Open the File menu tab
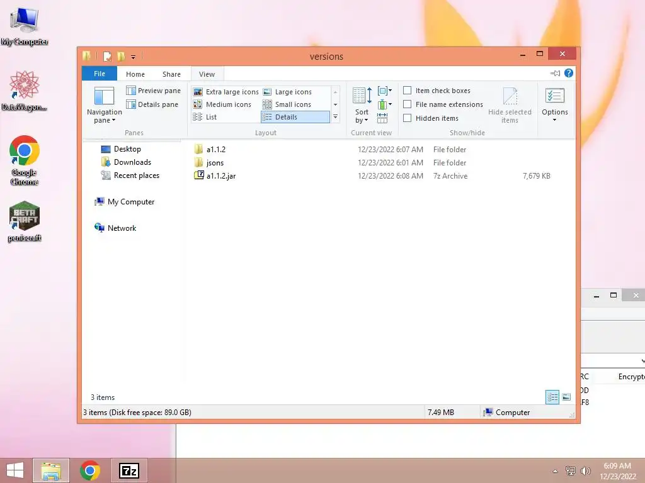The image size is (645, 483). pyautogui.click(x=99, y=74)
